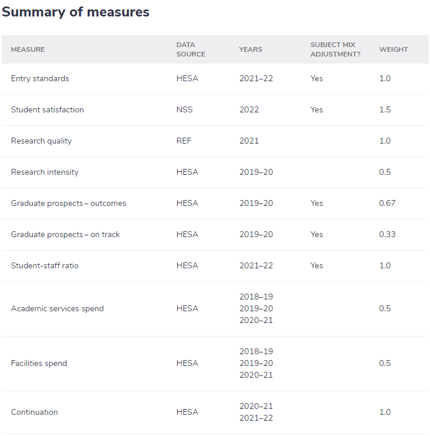Screen dimensions: 430x436
Task: Select the Research quality measure cell
Action: (x=41, y=141)
